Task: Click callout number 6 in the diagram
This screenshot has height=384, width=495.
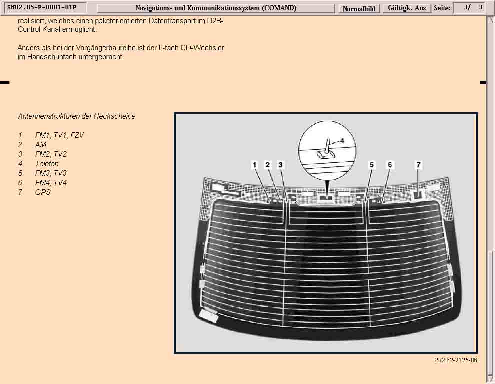Action: [x=390, y=165]
